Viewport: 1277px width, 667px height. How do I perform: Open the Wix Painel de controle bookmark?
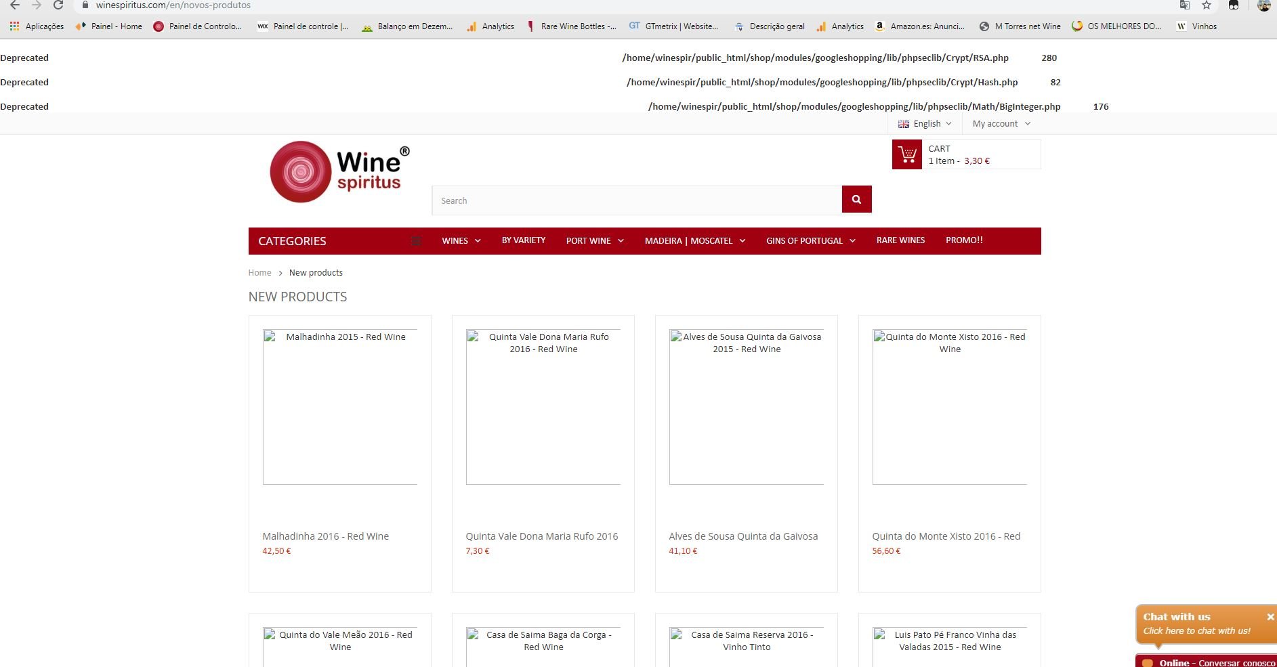(303, 26)
